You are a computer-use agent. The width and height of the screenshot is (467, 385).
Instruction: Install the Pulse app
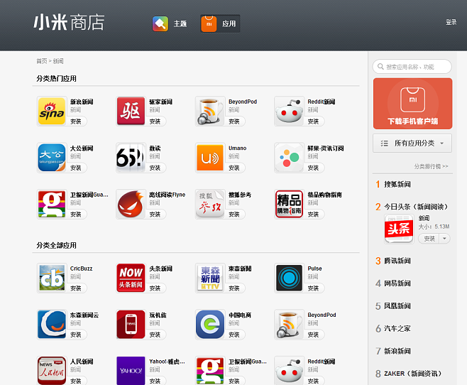point(313,288)
